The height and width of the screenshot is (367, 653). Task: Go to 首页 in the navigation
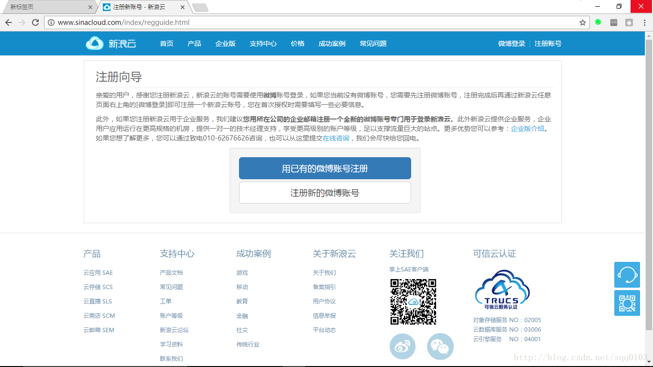[166, 43]
